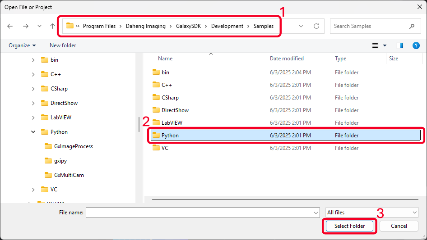
Task: Toggle the preview pane icon
Action: coord(399,45)
